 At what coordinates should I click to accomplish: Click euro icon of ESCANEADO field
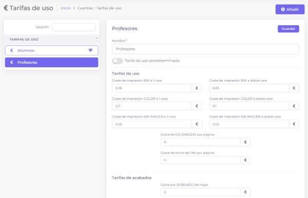(x=245, y=142)
